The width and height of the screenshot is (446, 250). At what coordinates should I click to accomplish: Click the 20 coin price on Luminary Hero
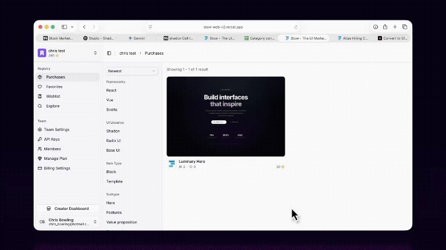click(x=281, y=167)
